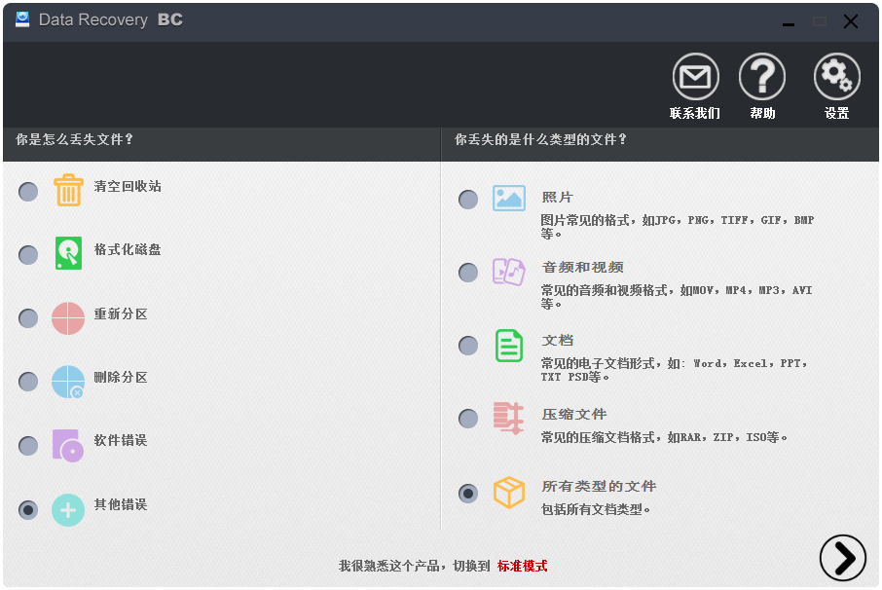
Task: Click the 照片 photo icon
Action: [508, 198]
